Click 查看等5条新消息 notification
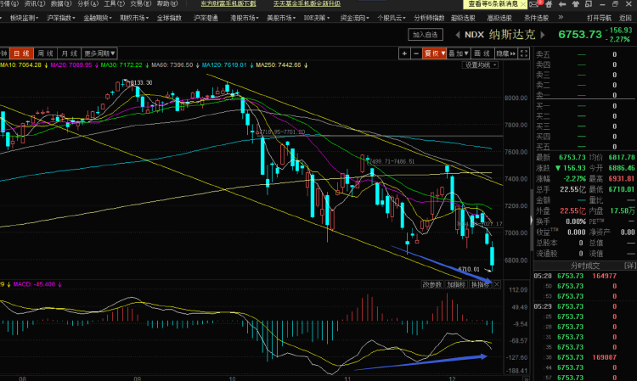637x381 pixels. 493,4
